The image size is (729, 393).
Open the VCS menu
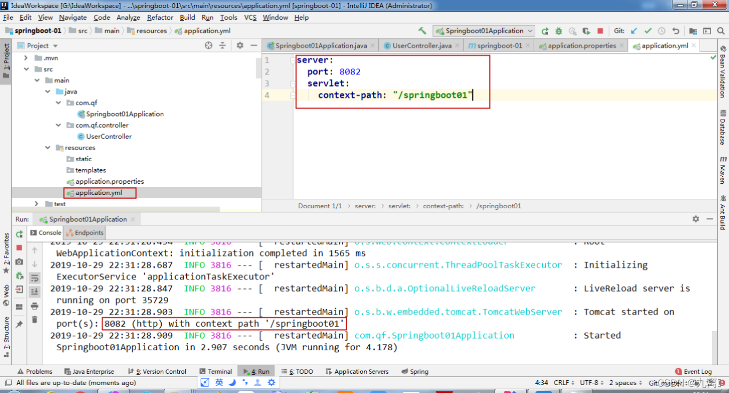[250, 17]
